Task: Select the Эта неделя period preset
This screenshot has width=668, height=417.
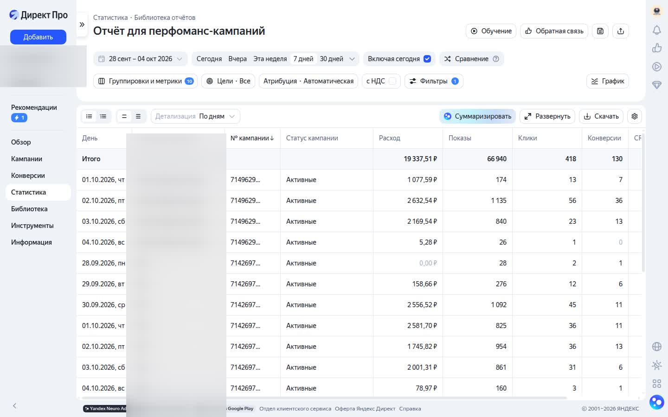Action: (270, 59)
